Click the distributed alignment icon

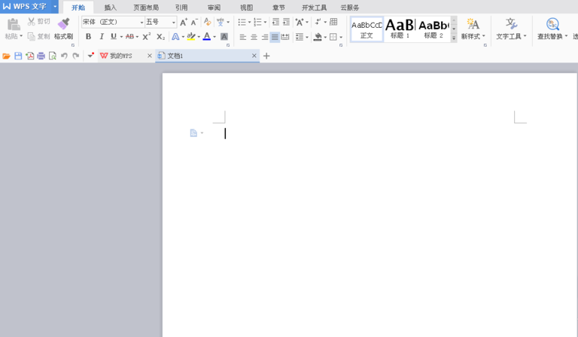coord(285,36)
